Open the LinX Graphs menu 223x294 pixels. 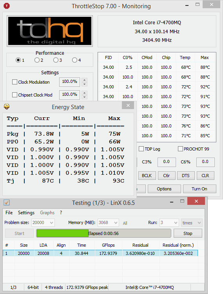(x=47, y=213)
